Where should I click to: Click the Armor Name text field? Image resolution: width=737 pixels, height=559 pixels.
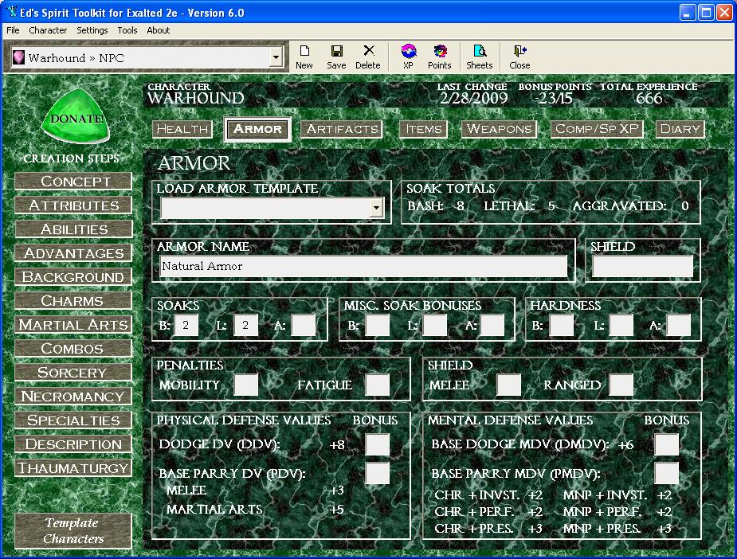pos(363,266)
